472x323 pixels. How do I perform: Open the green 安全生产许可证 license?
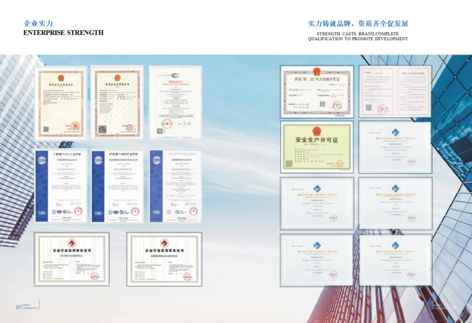pos(317,147)
